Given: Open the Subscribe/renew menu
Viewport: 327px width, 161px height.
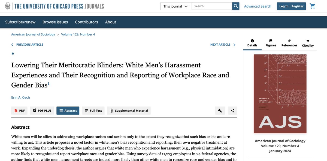Looking at the screenshot, I should [x=20, y=22].
